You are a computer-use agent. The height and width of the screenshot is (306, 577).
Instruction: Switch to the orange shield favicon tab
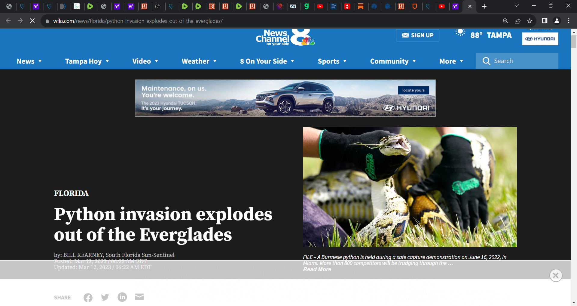pos(415,6)
